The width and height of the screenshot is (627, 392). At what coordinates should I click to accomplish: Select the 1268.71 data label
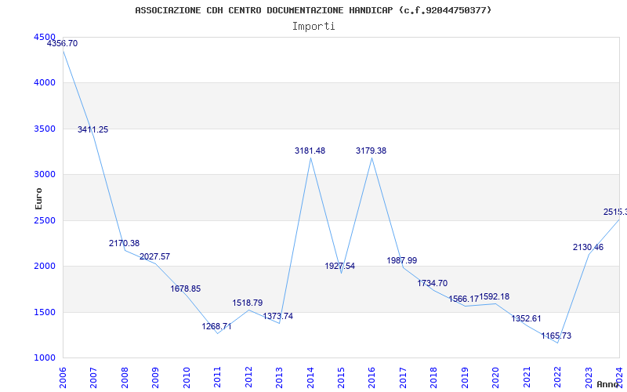point(216,326)
